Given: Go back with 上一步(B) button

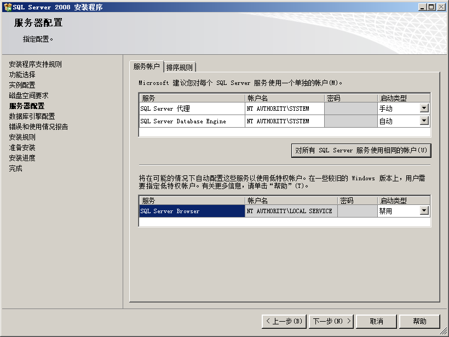Looking at the screenshot, I should [284, 321].
